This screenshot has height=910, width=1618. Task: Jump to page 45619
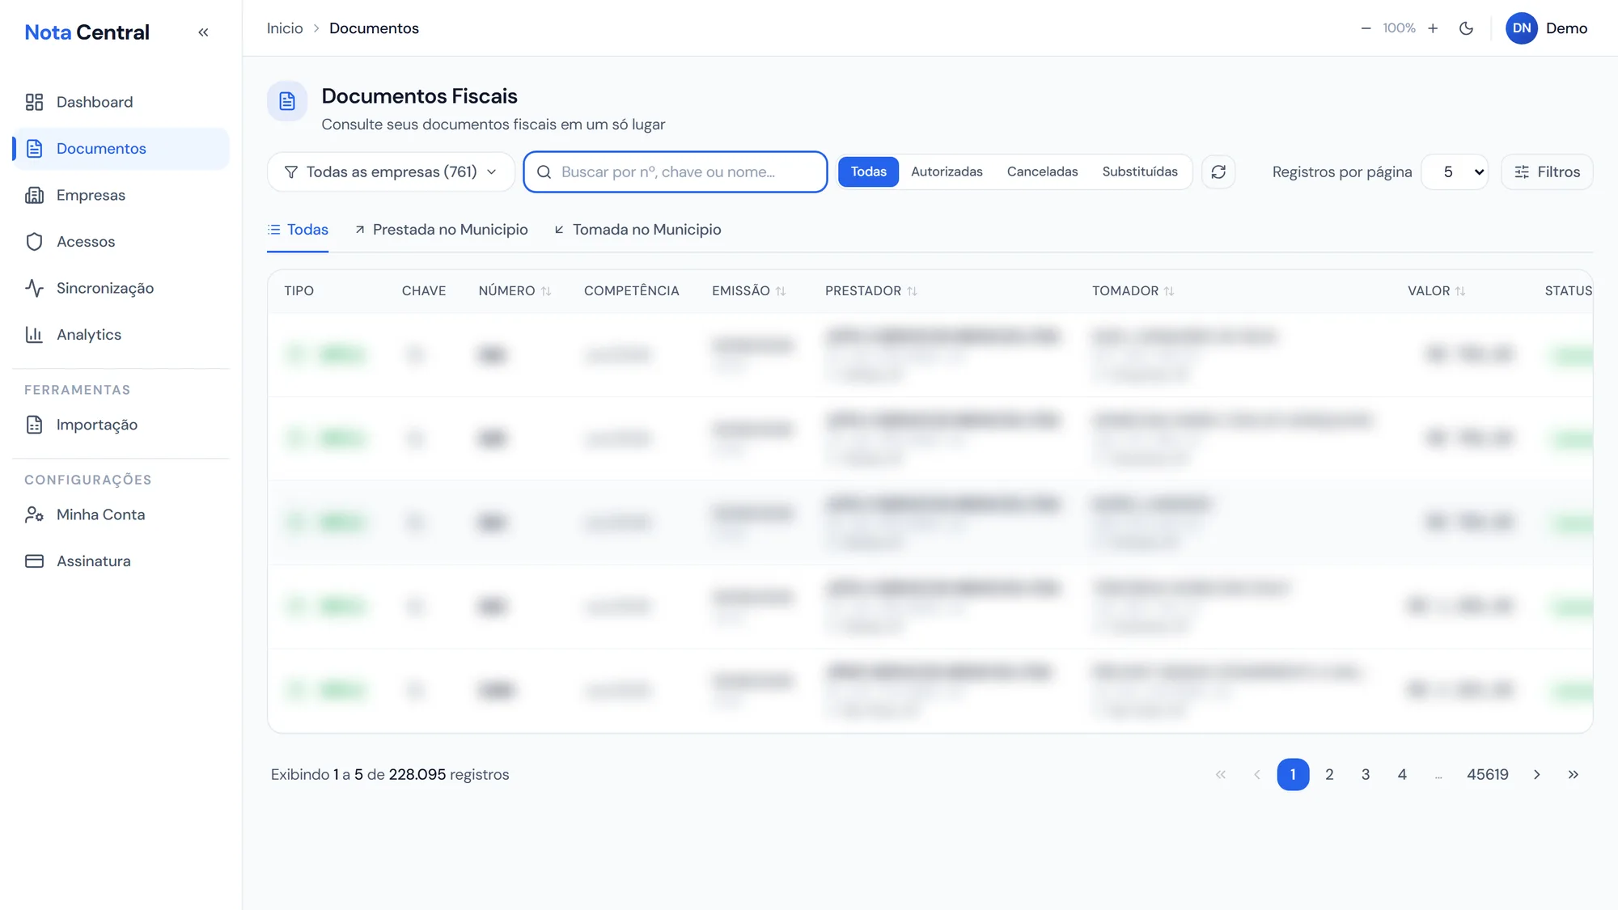pos(1488,775)
